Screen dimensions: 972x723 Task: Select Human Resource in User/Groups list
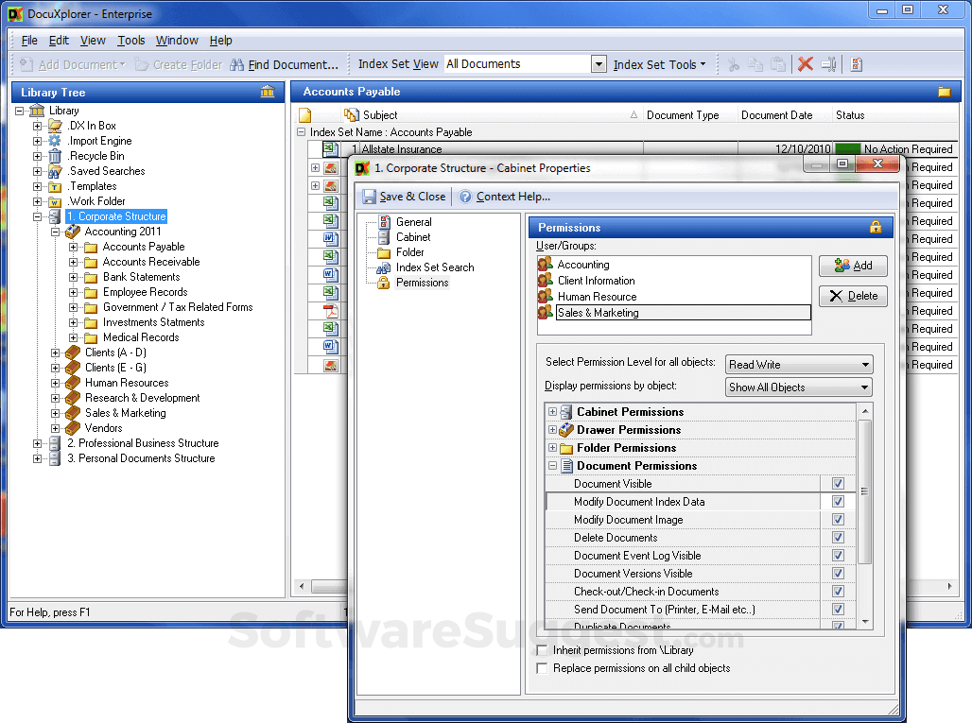pos(596,297)
